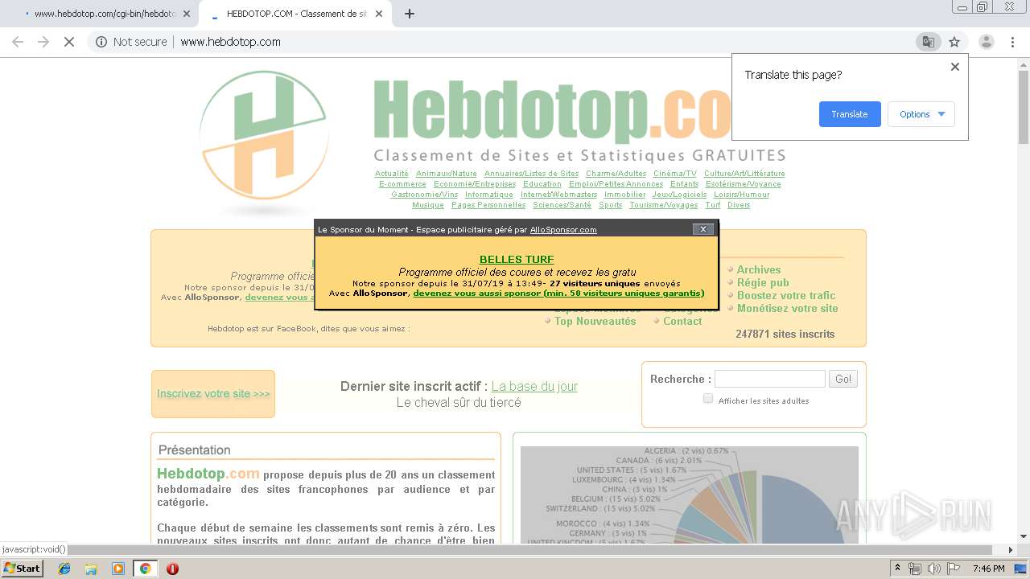
Task: Open the Chrome profile avatar icon
Action: tap(986, 42)
